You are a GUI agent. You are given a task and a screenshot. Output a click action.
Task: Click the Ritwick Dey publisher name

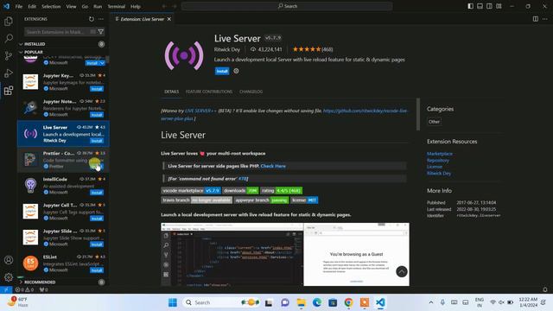click(226, 49)
